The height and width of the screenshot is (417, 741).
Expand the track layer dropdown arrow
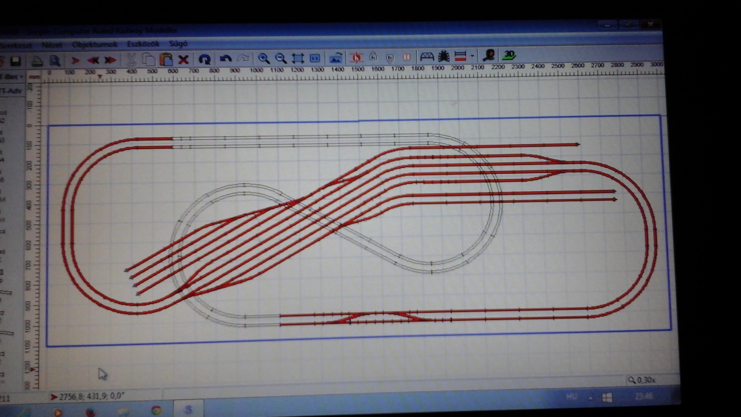tap(472, 56)
